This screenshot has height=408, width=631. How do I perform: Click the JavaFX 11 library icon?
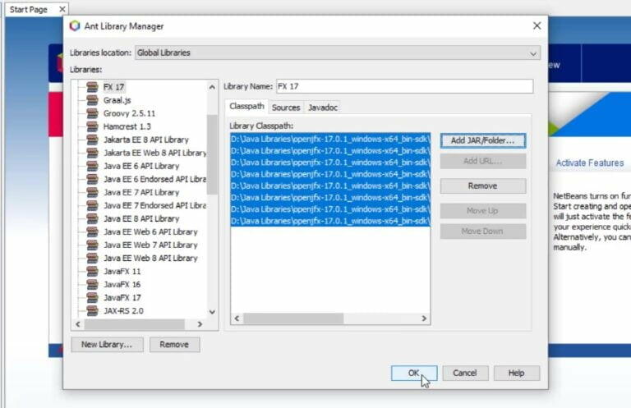click(92, 272)
